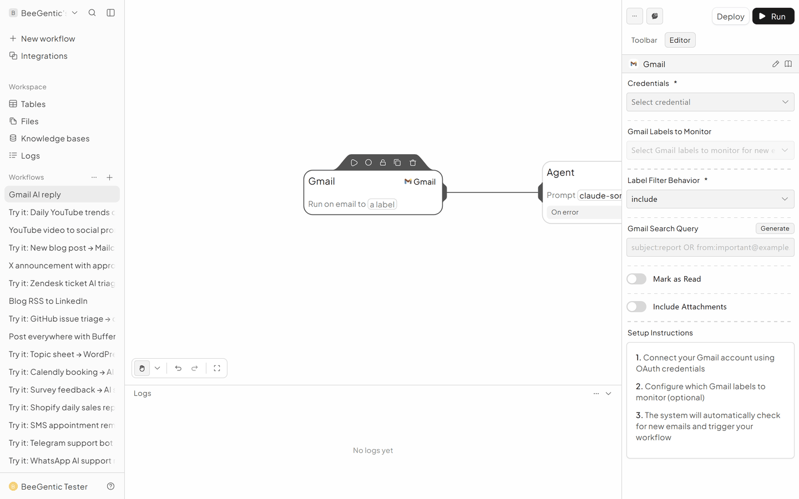Click 'a label' chip in Gmail node
The height and width of the screenshot is (499, 799).
tap(382, 205)
